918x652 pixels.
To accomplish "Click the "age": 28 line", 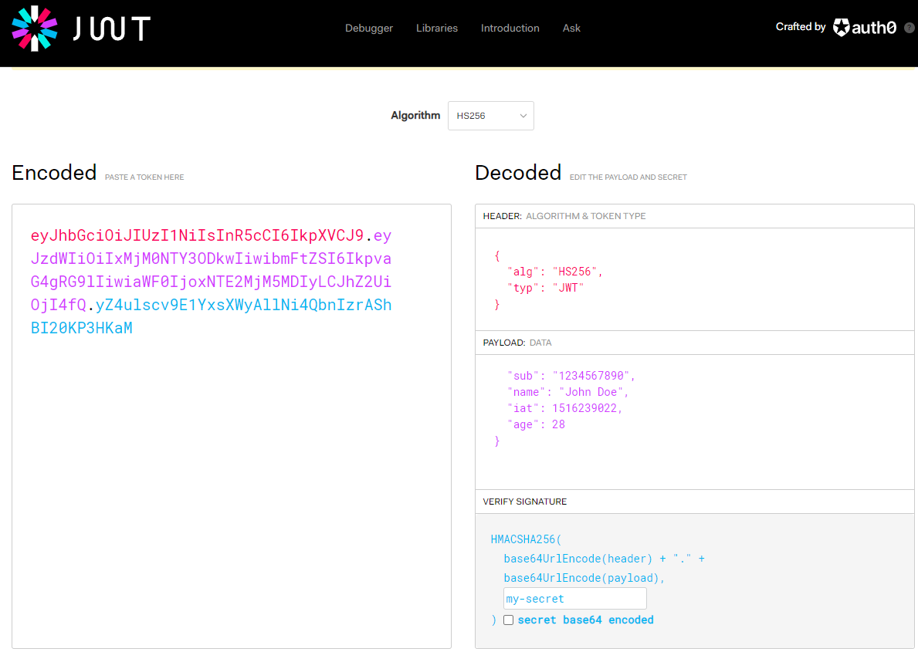I will click(537, 424).
